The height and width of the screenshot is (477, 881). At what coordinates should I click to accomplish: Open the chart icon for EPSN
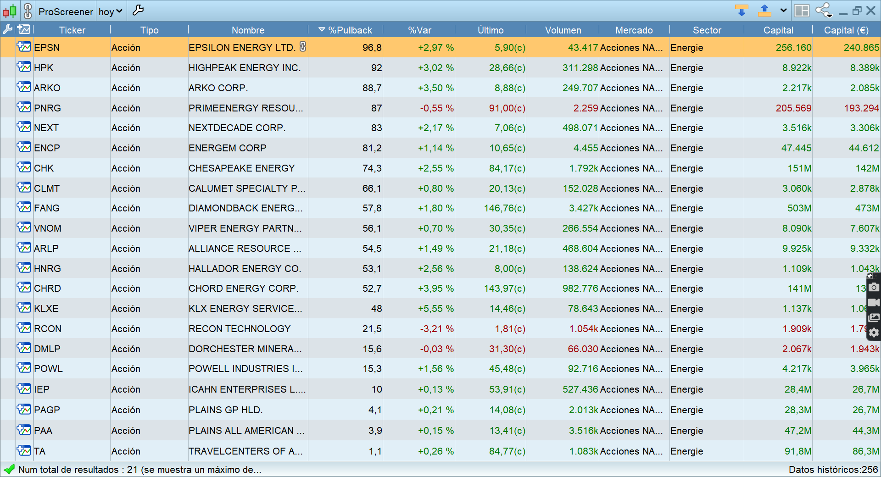24,47
